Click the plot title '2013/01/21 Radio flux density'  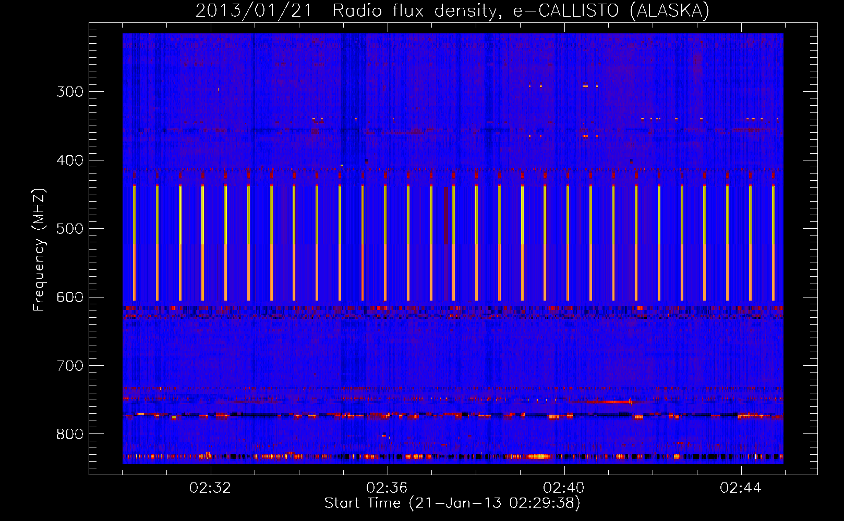(348, 10)
